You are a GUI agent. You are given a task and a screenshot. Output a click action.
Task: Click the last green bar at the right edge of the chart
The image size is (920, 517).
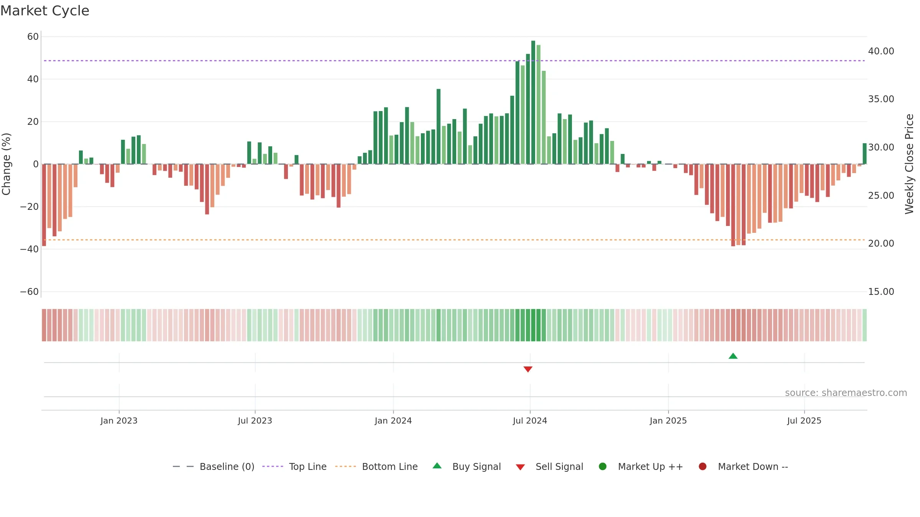pyautogui.click(x=864, y=154)
